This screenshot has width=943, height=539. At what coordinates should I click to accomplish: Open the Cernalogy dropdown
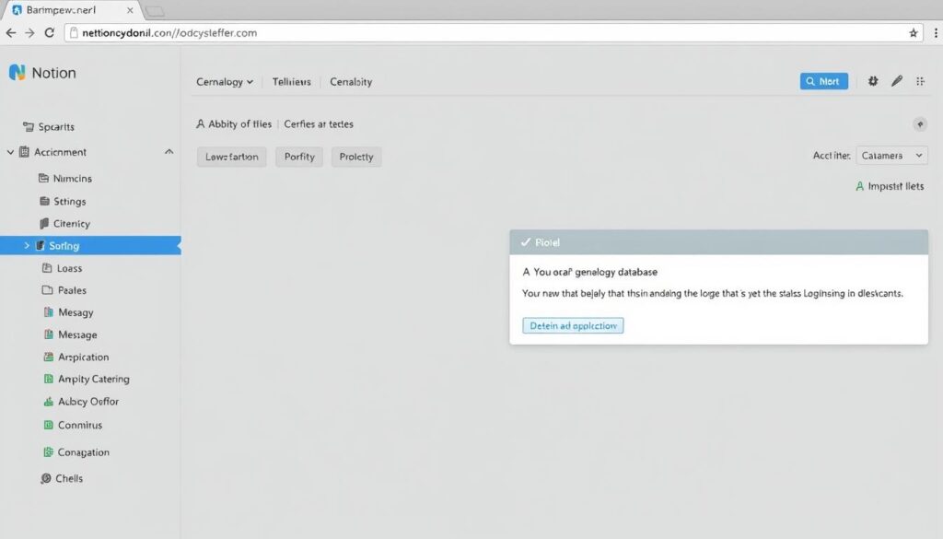(225, 82)
